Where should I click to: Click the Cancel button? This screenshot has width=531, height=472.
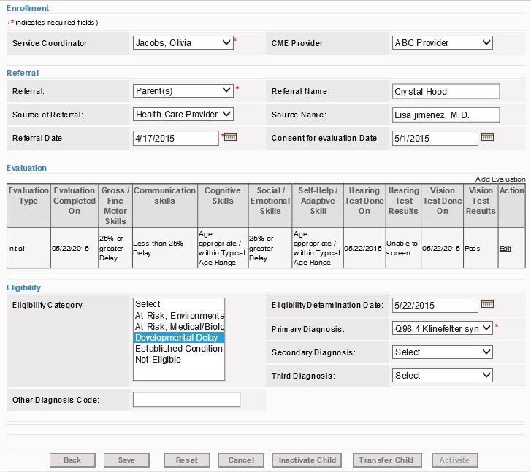241,460
